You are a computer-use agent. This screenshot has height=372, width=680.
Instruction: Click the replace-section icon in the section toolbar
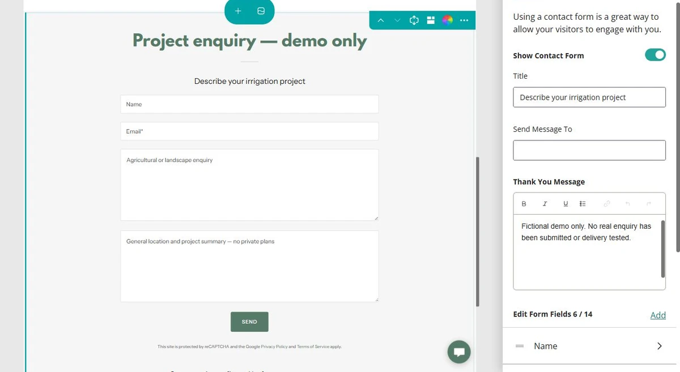pos(414,20)
